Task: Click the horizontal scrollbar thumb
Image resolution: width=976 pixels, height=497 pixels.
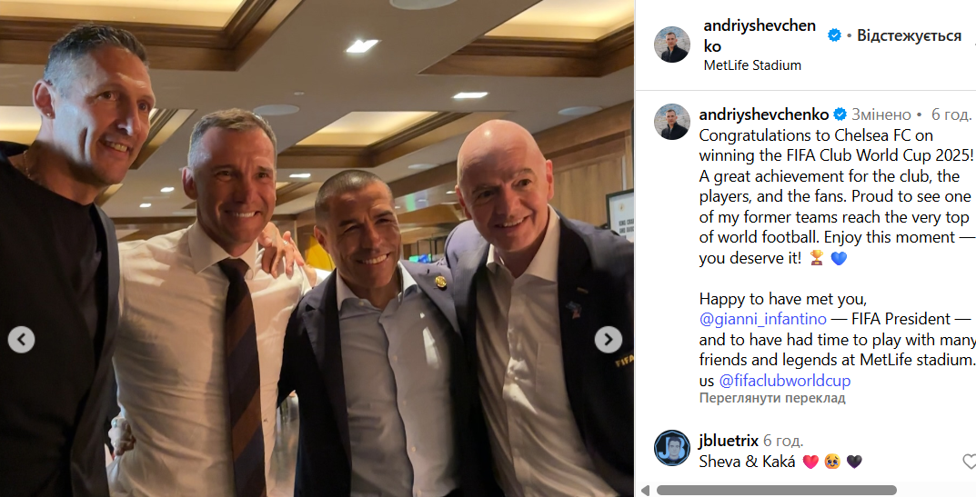Action: click(776, 490)
